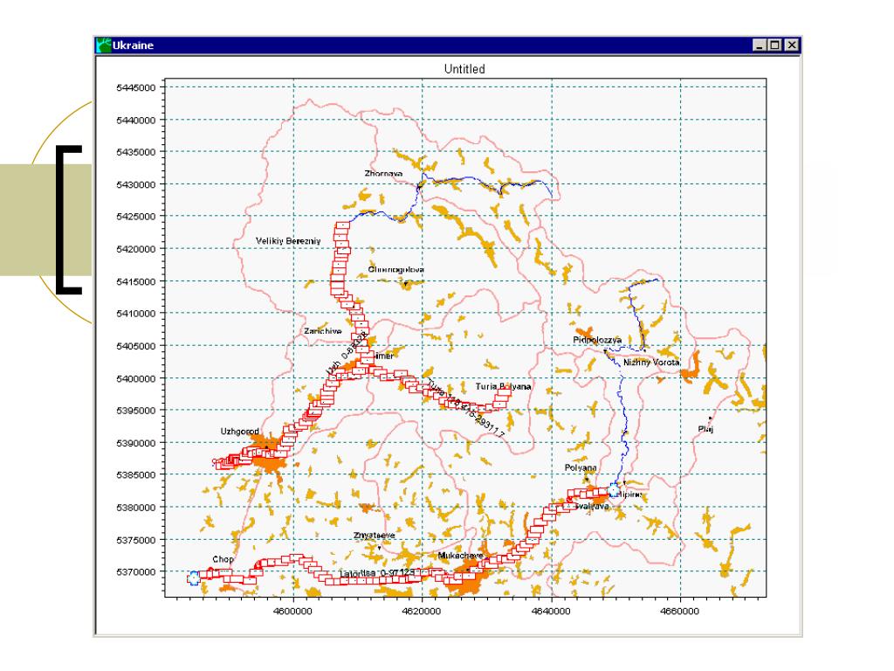Click y-axis value 5375000
The image size is (894, 671).
135,540
